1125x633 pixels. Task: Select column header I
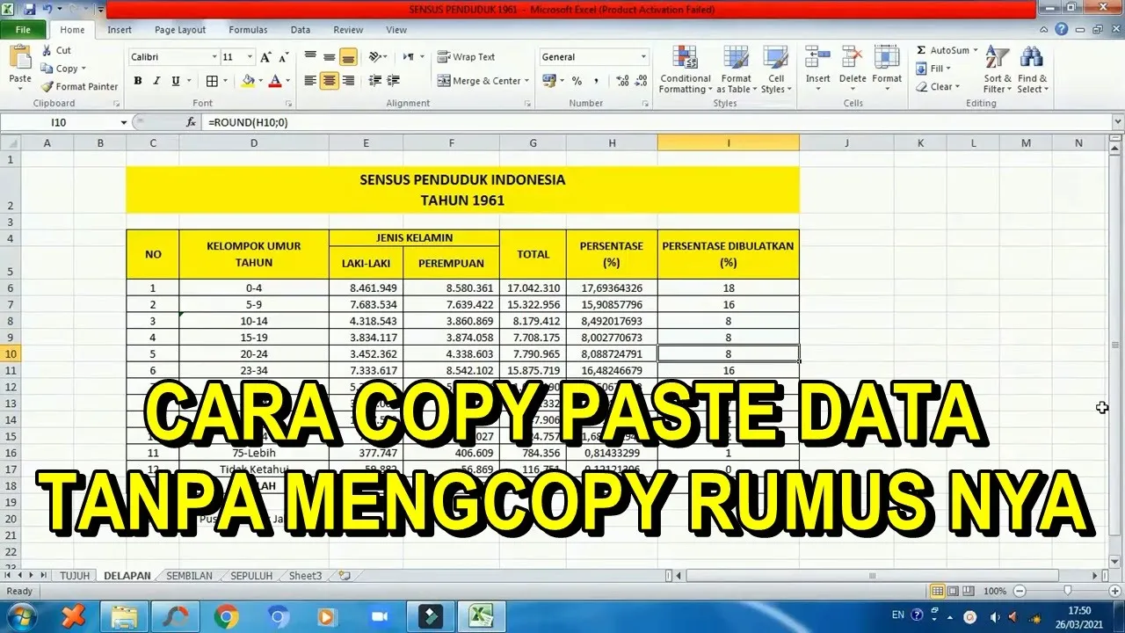[728, 142]
